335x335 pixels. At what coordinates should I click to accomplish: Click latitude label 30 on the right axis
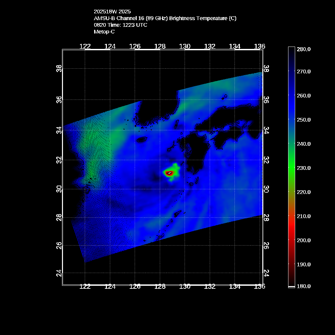click(x=266, y=189)
